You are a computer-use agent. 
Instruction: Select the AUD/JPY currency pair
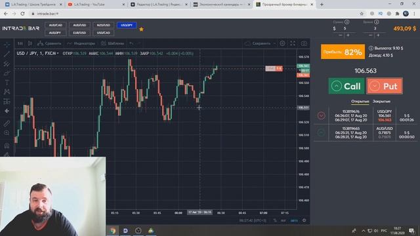(x=55, y=33)
